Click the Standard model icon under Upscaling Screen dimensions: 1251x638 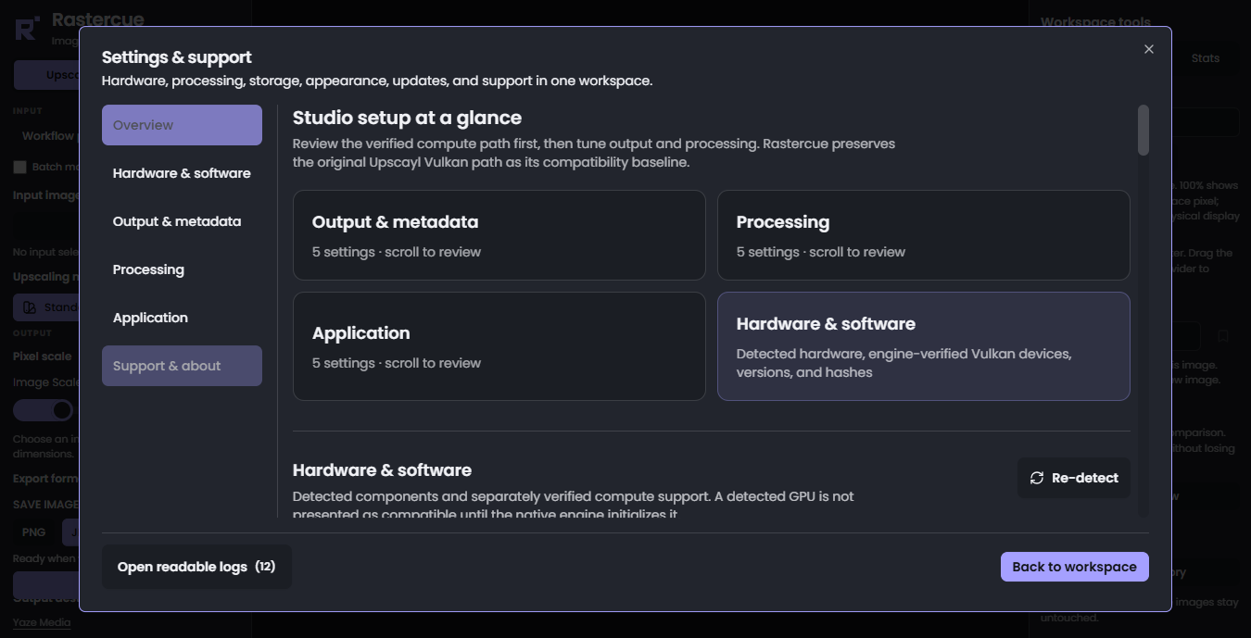tap(30, 307)
